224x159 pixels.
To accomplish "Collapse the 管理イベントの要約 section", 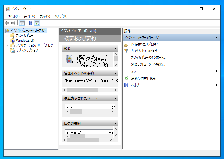I will [115, 73].
